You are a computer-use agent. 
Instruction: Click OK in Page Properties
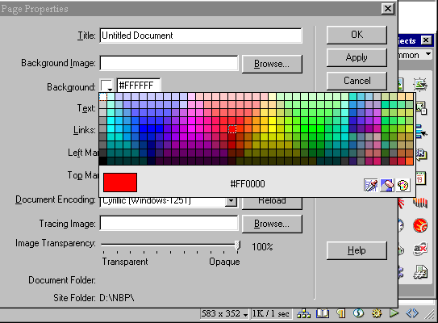point(357,35)
